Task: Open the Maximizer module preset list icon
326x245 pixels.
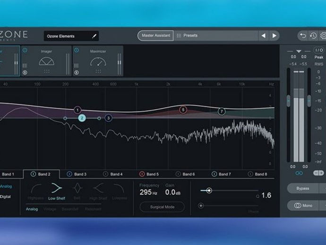Action: 76,66
